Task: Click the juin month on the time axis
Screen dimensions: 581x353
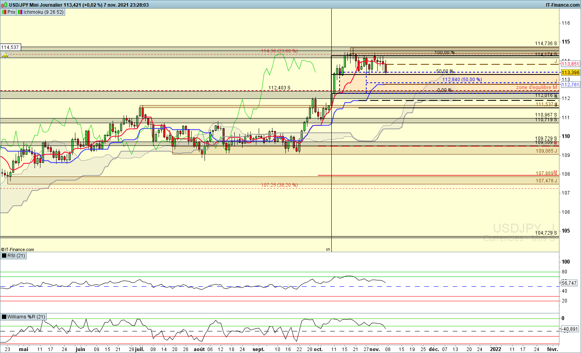Action: tap(80, 349)
